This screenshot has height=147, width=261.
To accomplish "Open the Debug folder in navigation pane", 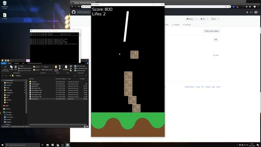I will pos(7,95).
